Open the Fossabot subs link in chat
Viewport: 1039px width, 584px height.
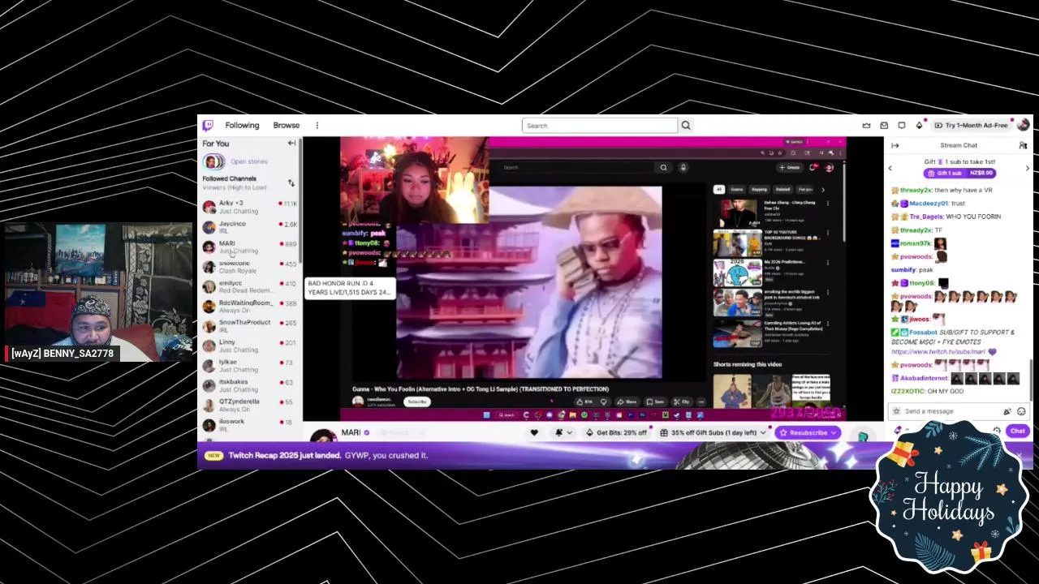click(938, 352)
